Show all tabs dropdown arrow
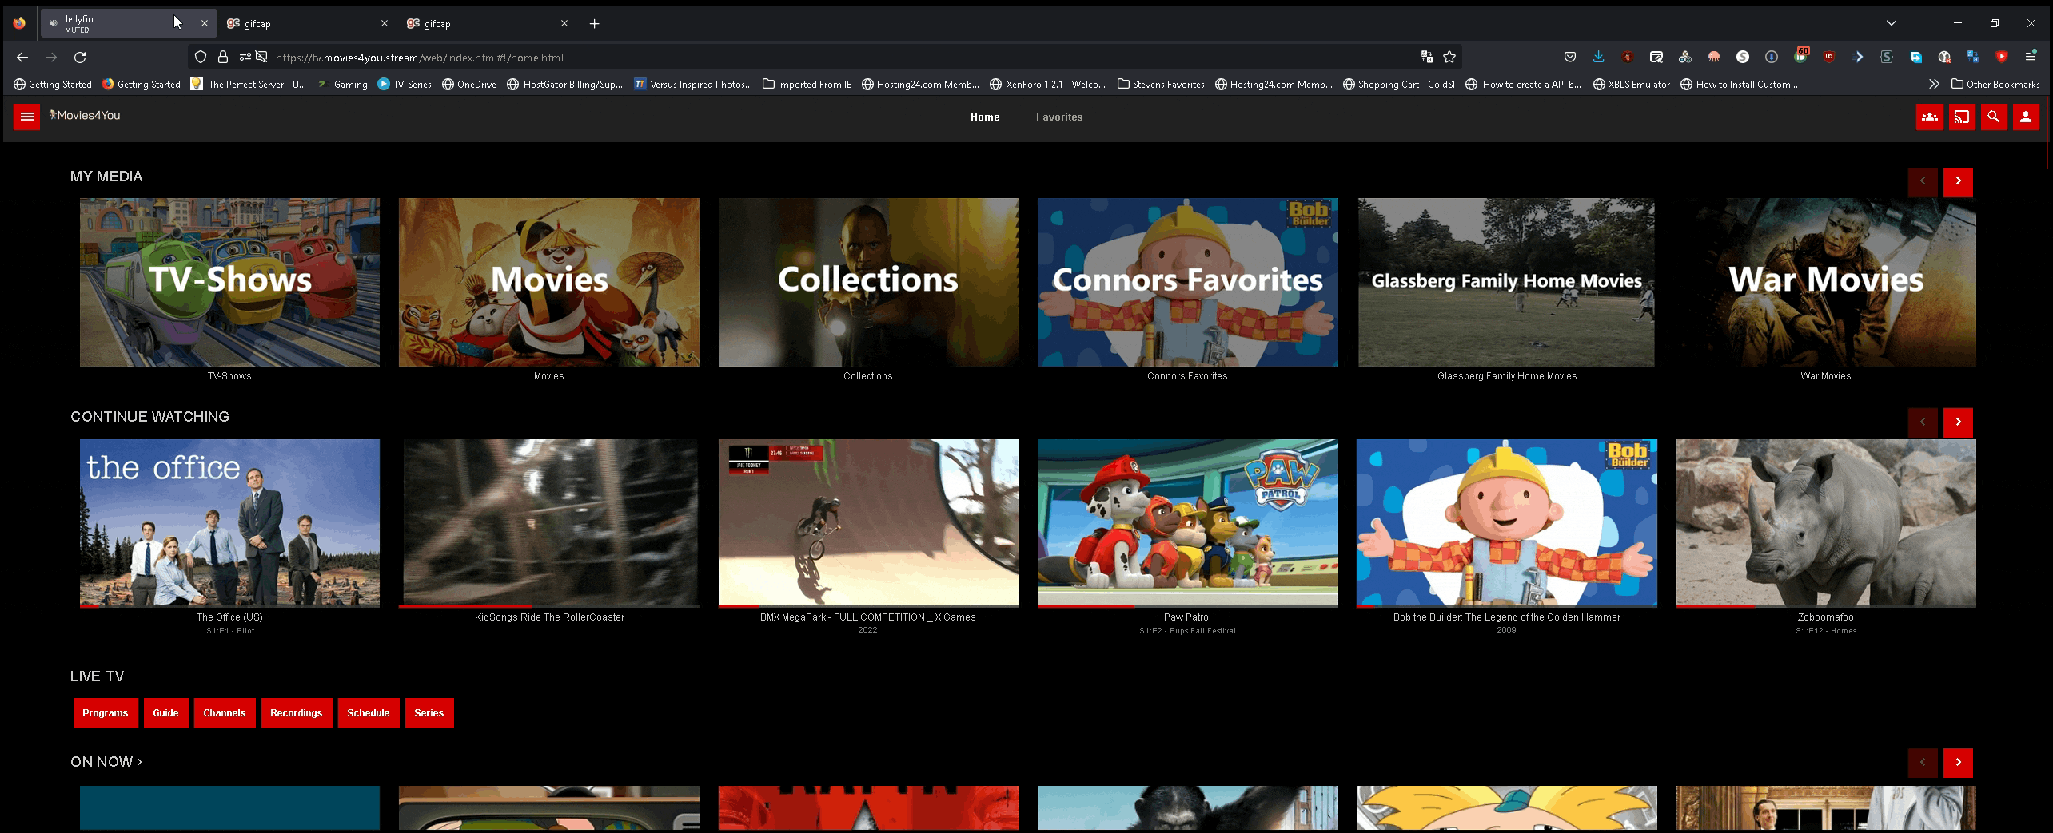 tap(1891, 23)
